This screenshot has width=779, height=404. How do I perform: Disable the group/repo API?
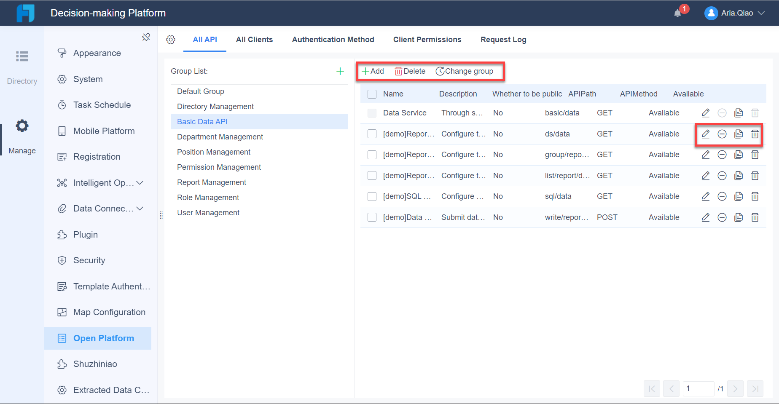click(x=722, y=155)
